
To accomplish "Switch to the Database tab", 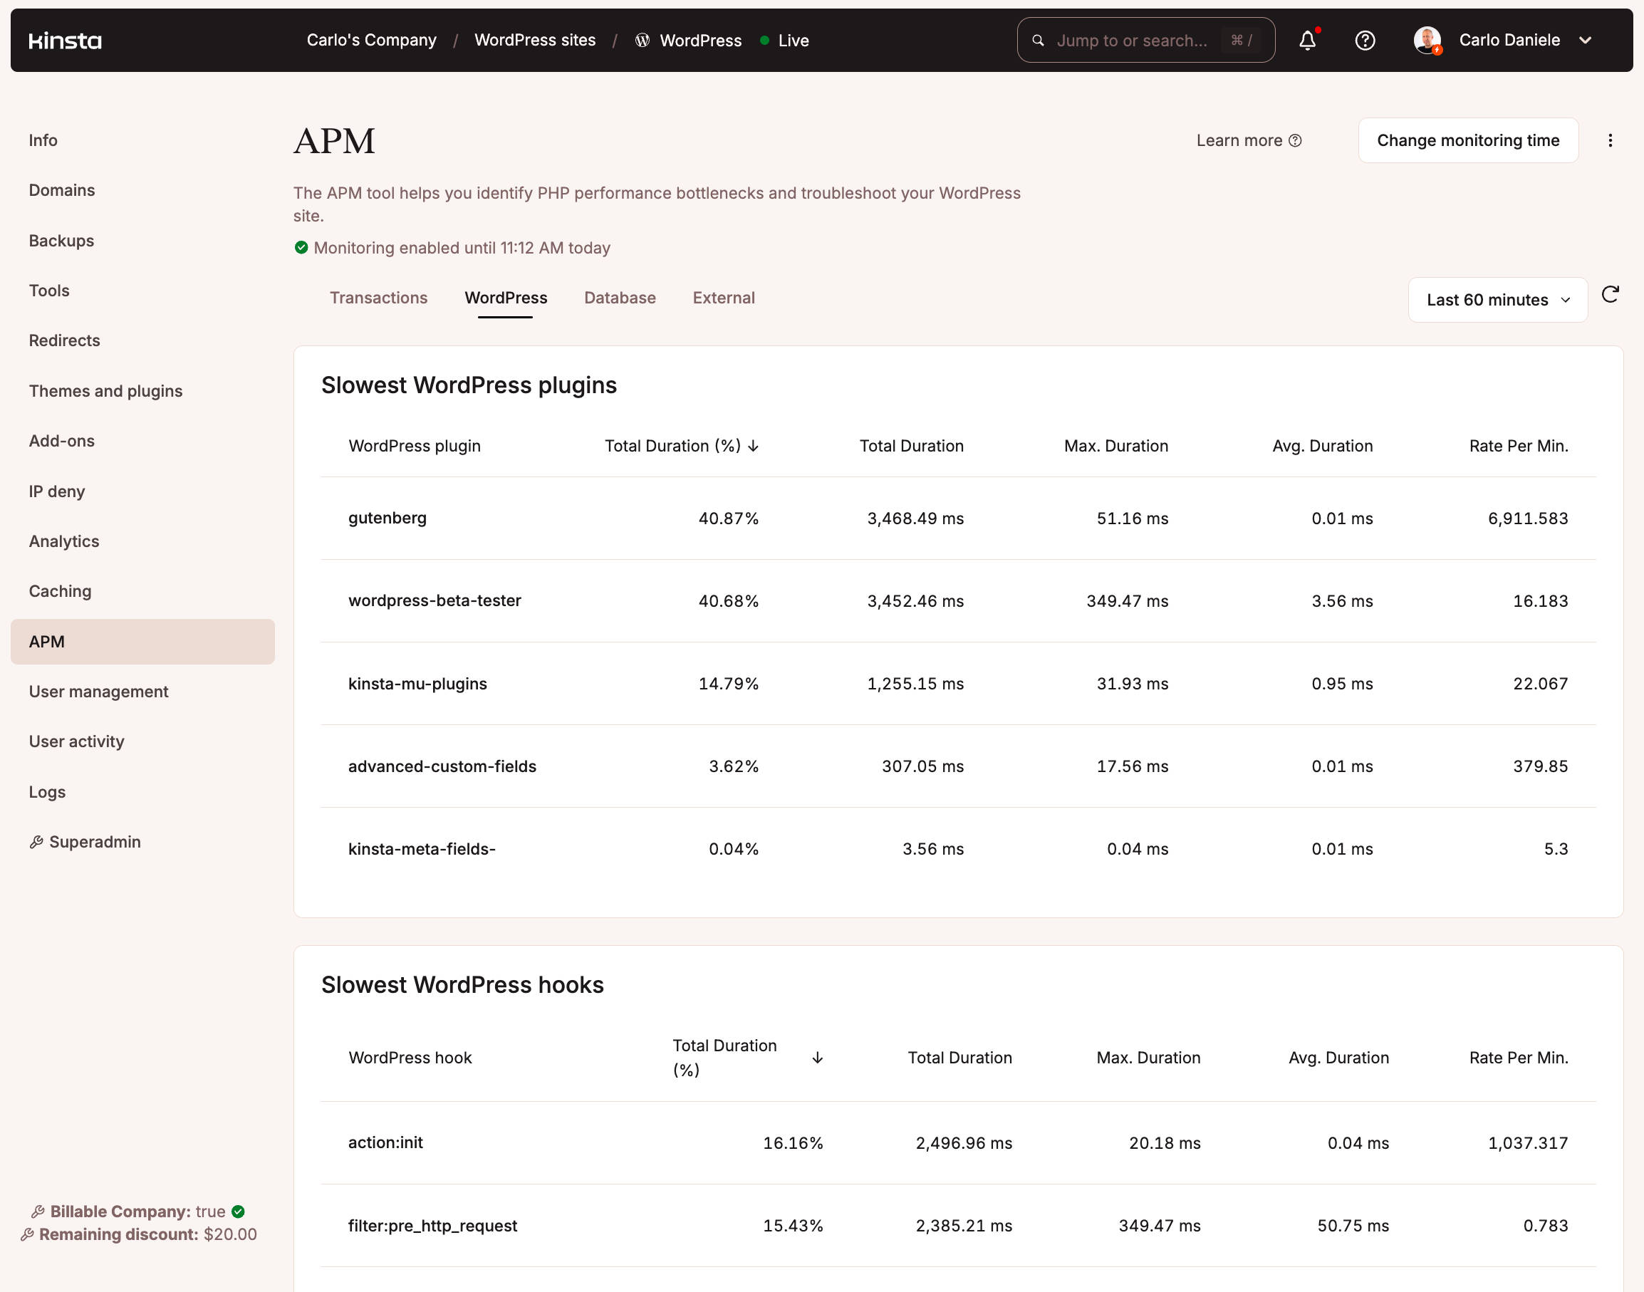I will point(619,297).
